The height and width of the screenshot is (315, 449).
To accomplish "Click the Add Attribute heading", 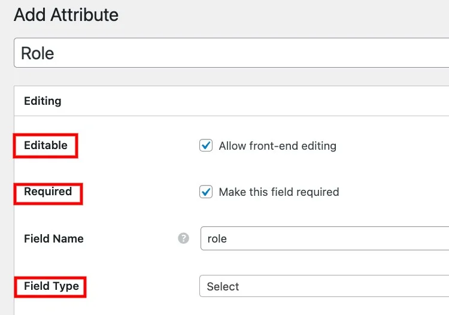I will pyautogui.click(x=66, y=14).
